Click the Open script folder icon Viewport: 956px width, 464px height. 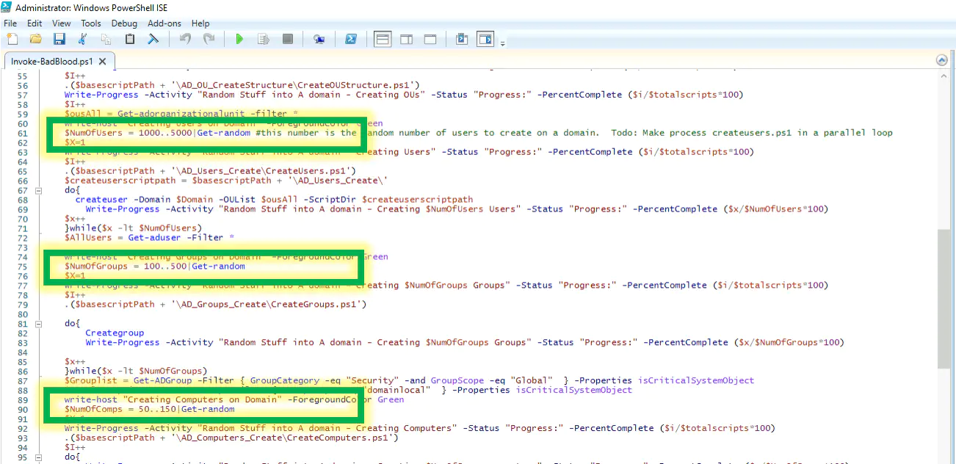35,40
